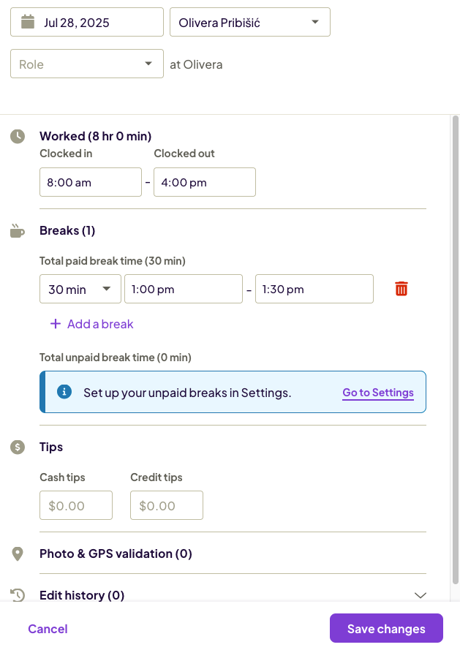The width and height of the screenshot is (460, 650).
Task: Select the Cash tips input field
Action: pyautogui.click(x=76, y=504)
